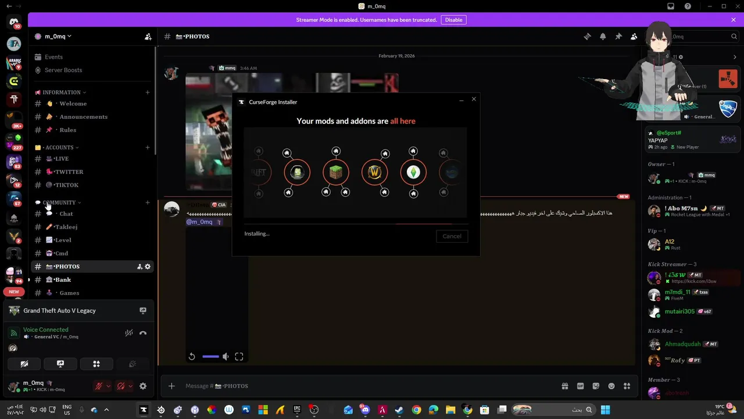
Task: Open the emoji picker
Action: coord(611,386)
